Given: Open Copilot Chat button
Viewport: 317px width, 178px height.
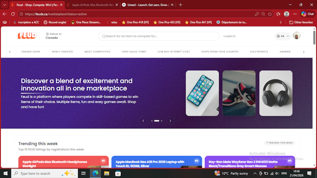Looking at the screenshot, I should [307, 14].
